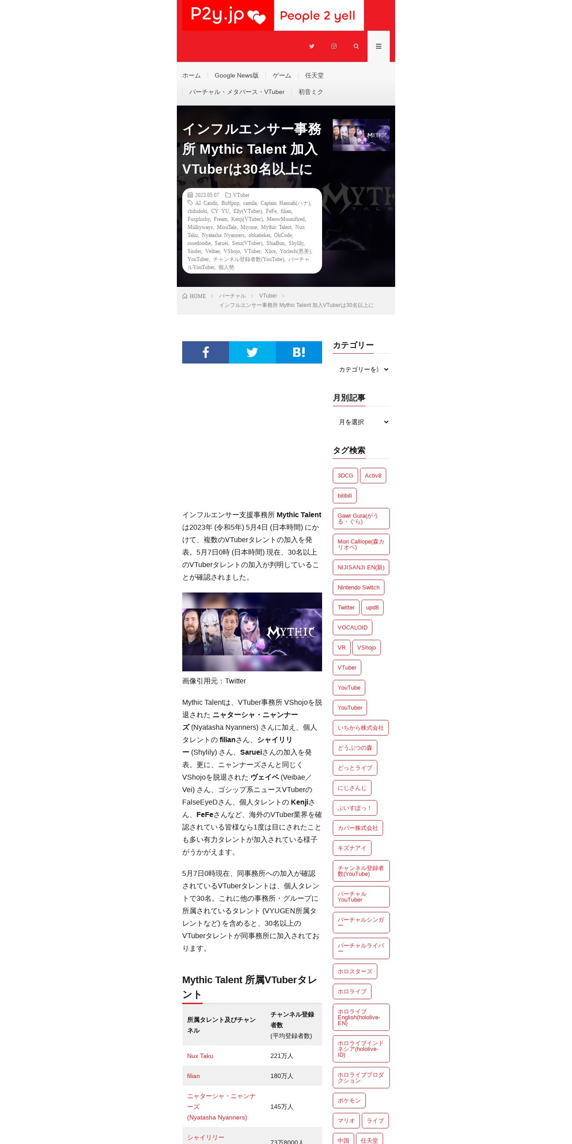The image size is (572, 1144).
Task: Select the どっとライブ tag
Action: pyautogui.click(x=355, y=768)
